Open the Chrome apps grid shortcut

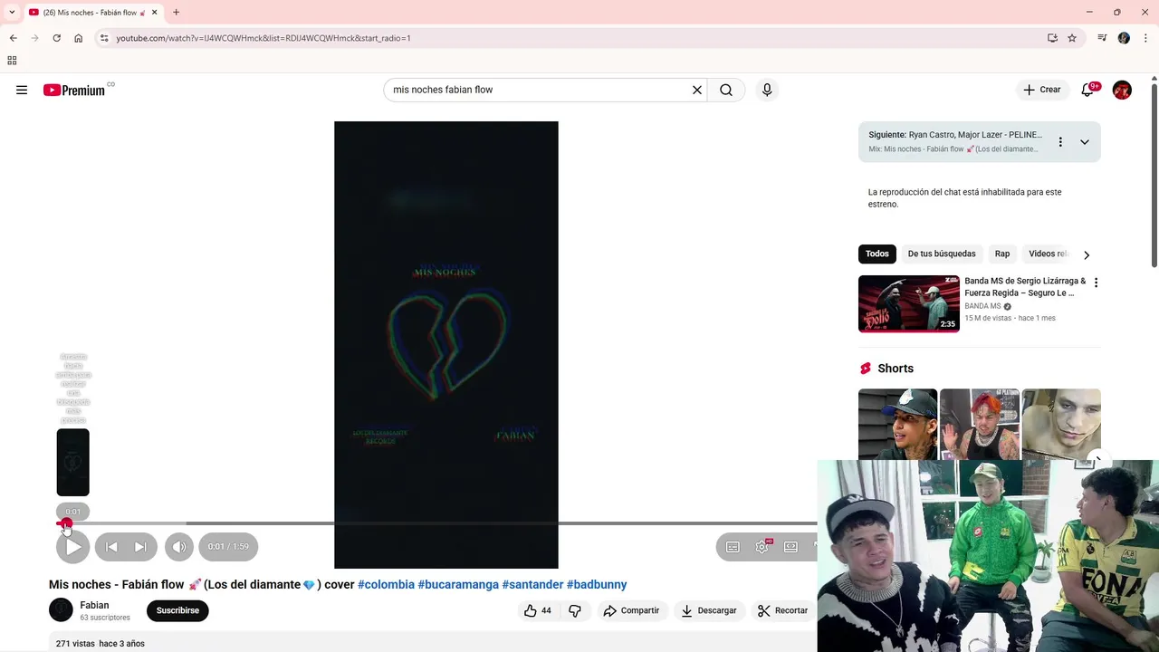[x=12, y=61]
